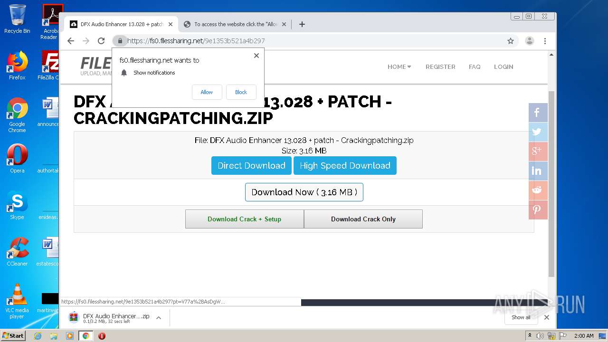This screenshot has height=342, width=608.
Task: Click the Action Center flag tray icon
Action: tap(562, 336)
